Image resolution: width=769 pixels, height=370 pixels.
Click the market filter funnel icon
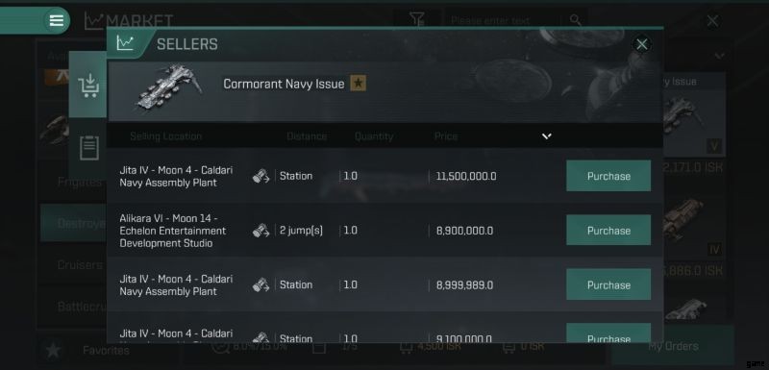click(x=417, y=20)
